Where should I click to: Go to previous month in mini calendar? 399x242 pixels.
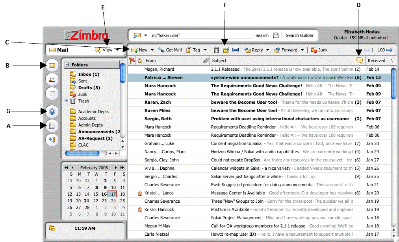72,168
